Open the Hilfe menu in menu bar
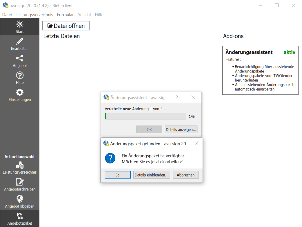The height and width of the screenshot is (227, 302). pyautogui.click(x=99, y=15)
